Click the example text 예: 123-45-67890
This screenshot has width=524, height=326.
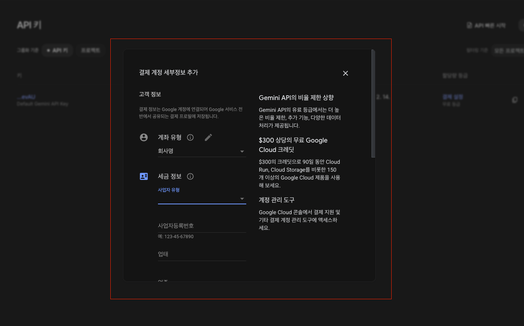coord(176,237)
